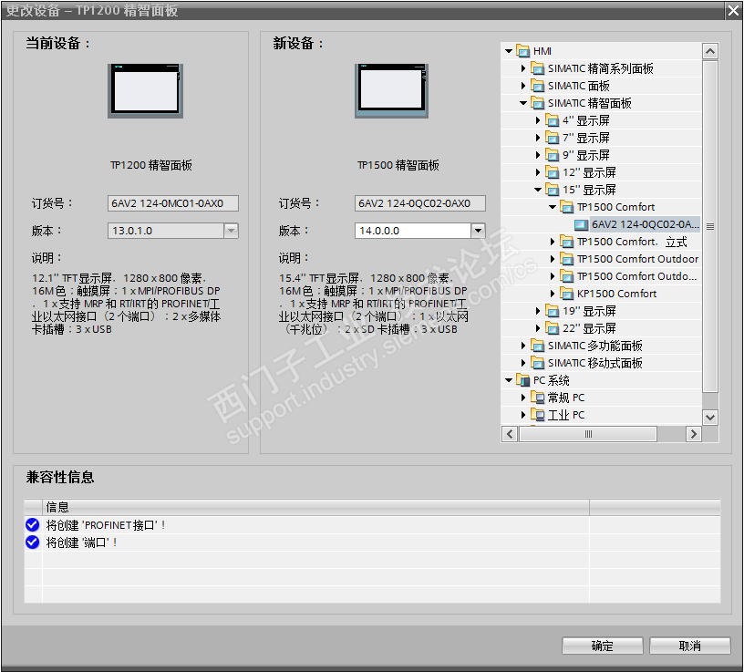Click the TP1500 Comfort Outdoor folder icon
This screenshot has width=744, height=672.
coord(566,259)
